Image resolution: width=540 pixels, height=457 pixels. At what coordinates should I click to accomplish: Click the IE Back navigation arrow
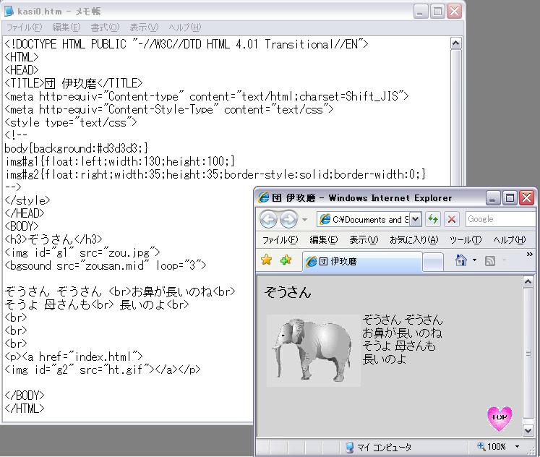click(x=268, y=219)
